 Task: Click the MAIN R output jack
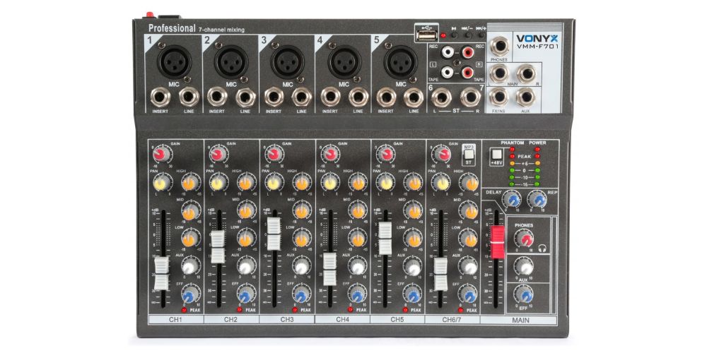pos(526,73)
